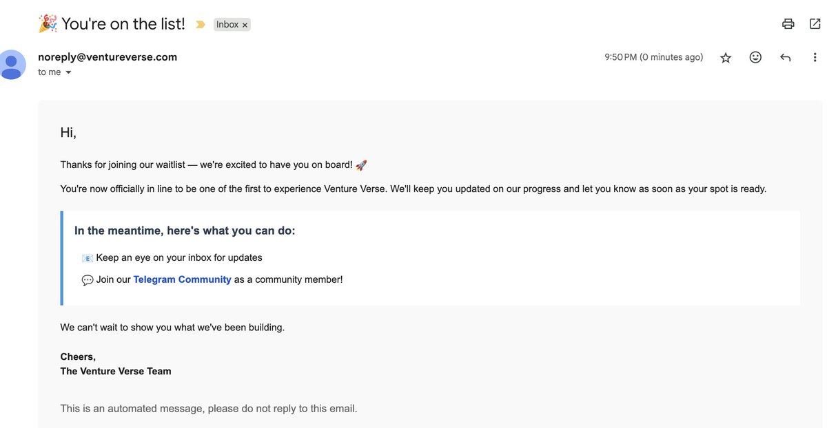Click the 'Thanks for joining our waitlist' line
This screenshot has height=428, width=827.
tap(214, 165)
